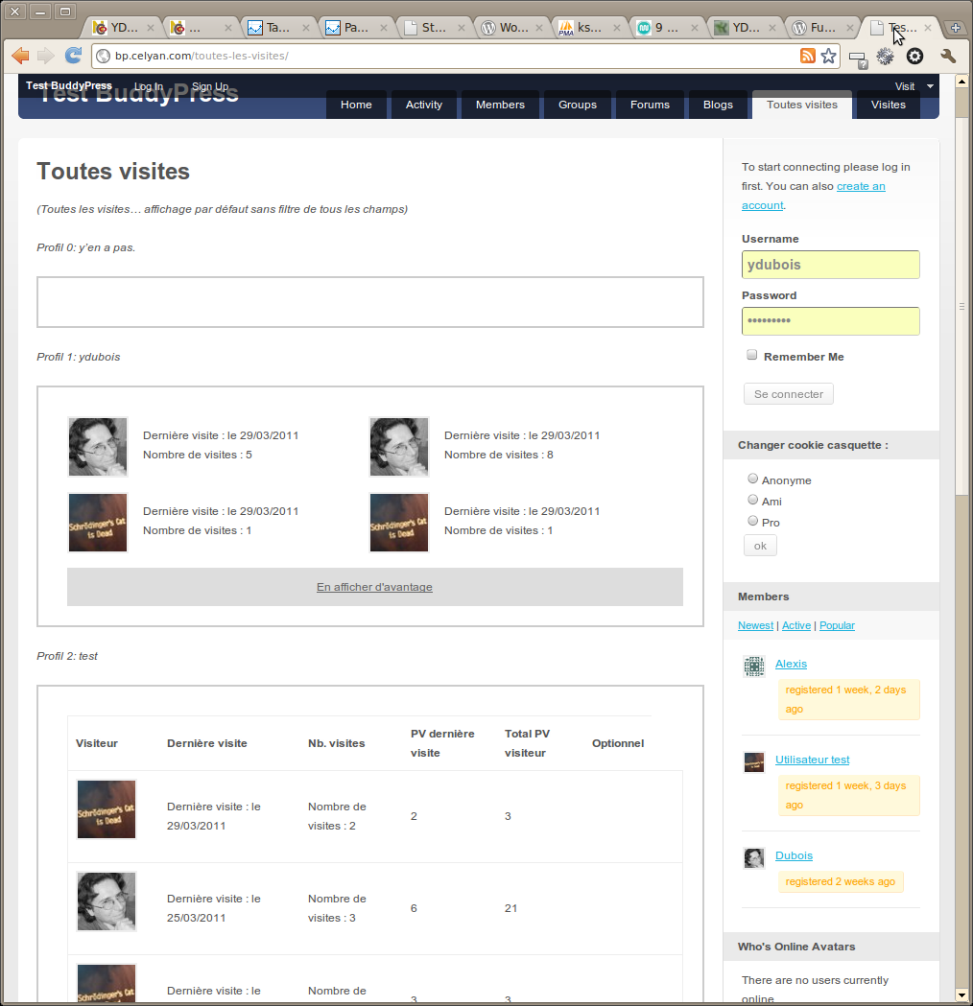This screenshot has height=1006, width=973.
Task: Click Active members filter link
Action: (795, 625)
